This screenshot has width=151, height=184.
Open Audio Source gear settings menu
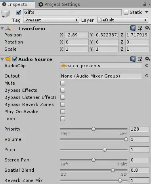147,59
